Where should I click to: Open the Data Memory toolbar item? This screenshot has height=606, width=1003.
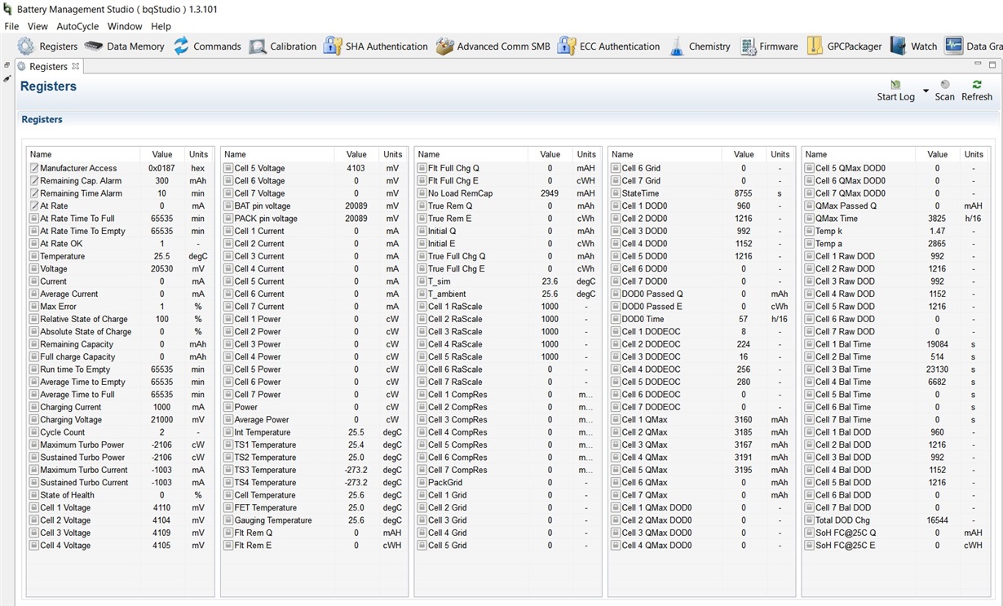[124, 46]
